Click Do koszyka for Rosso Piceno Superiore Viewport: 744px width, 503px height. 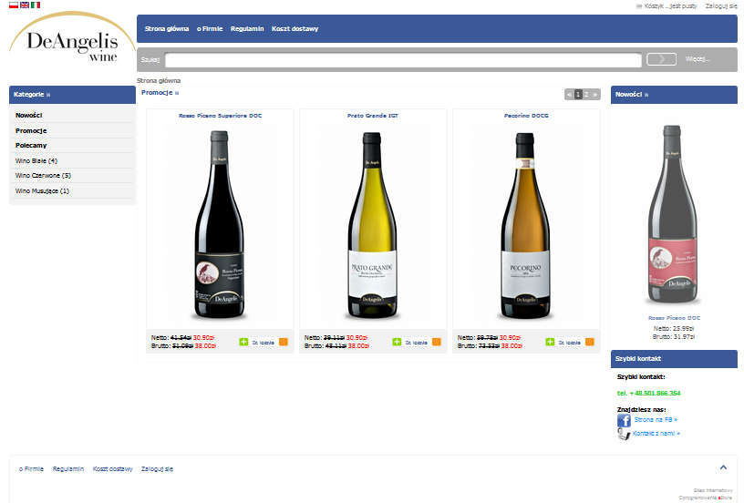click(263, 343)
